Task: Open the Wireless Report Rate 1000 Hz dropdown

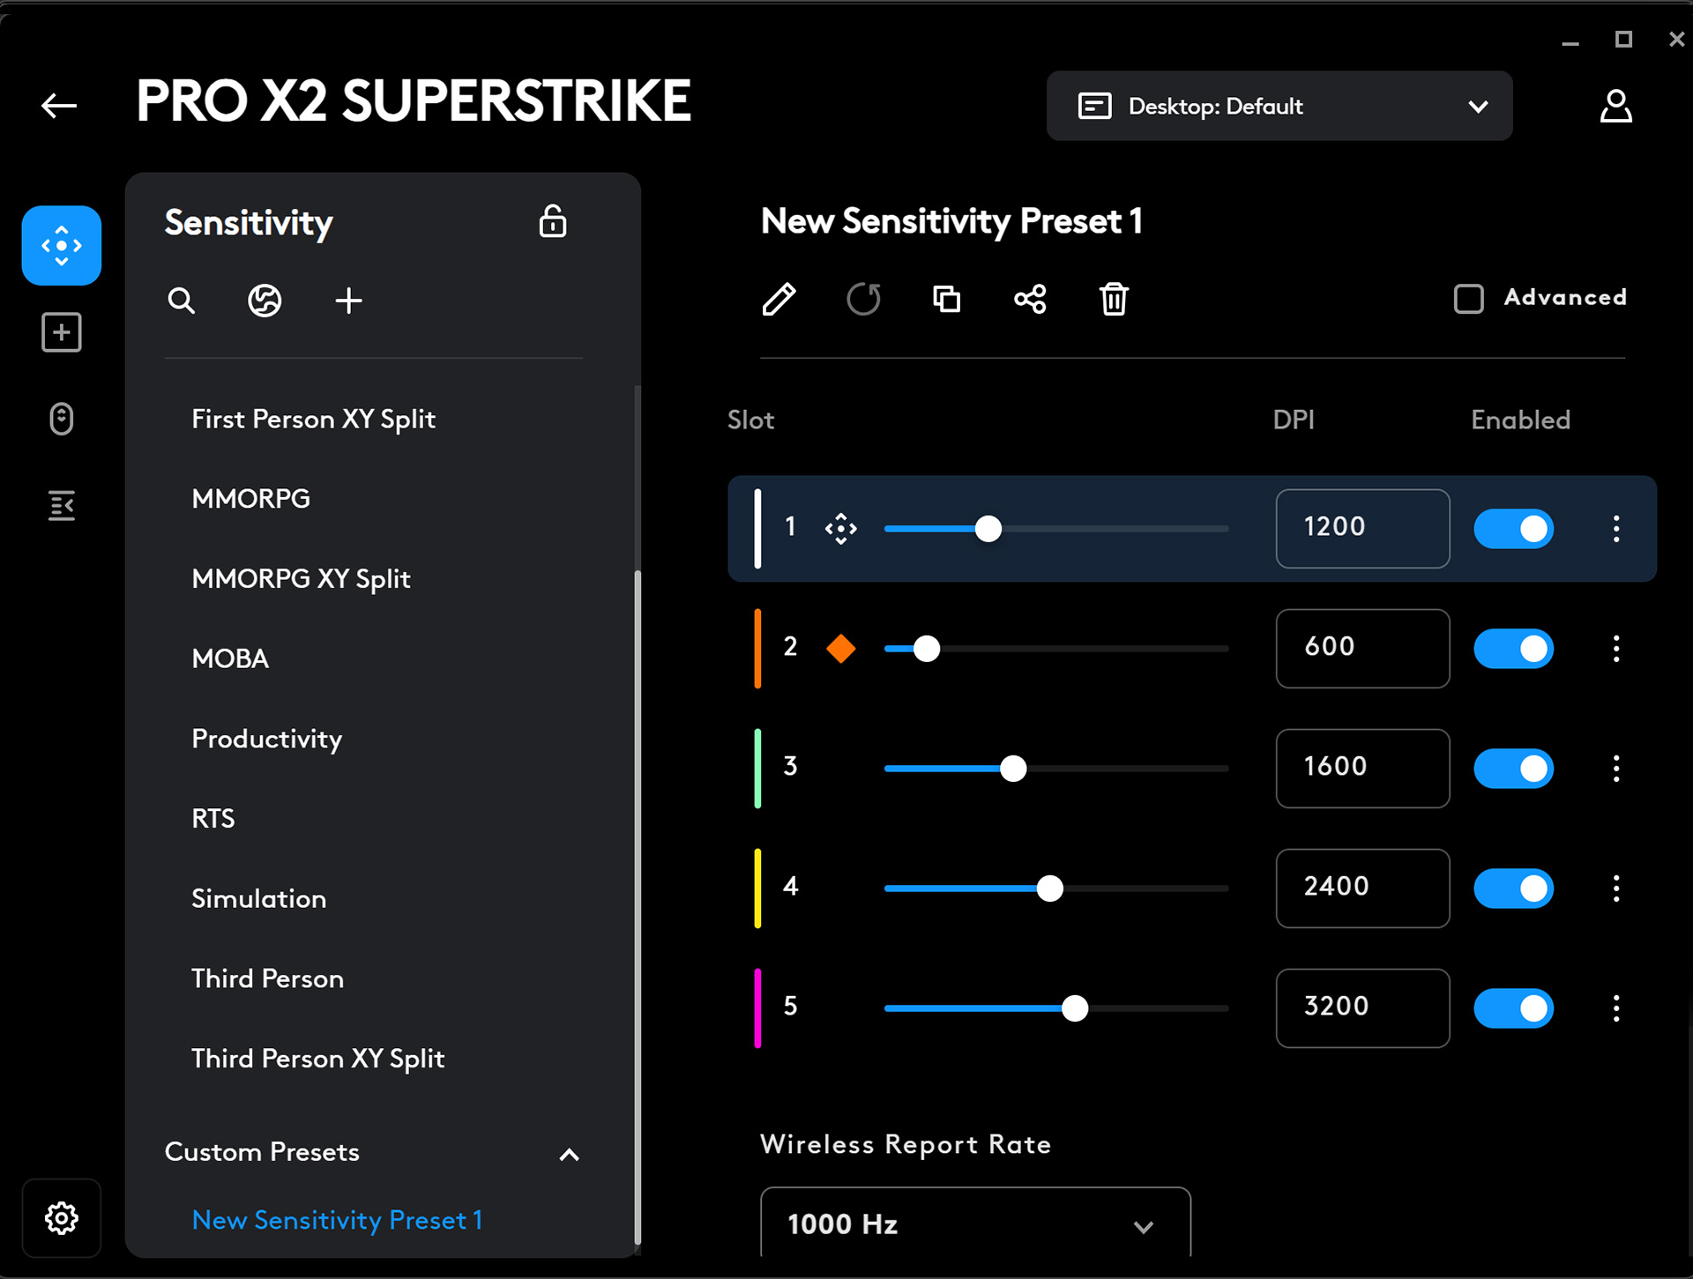Action: (x=974, y=1224)
